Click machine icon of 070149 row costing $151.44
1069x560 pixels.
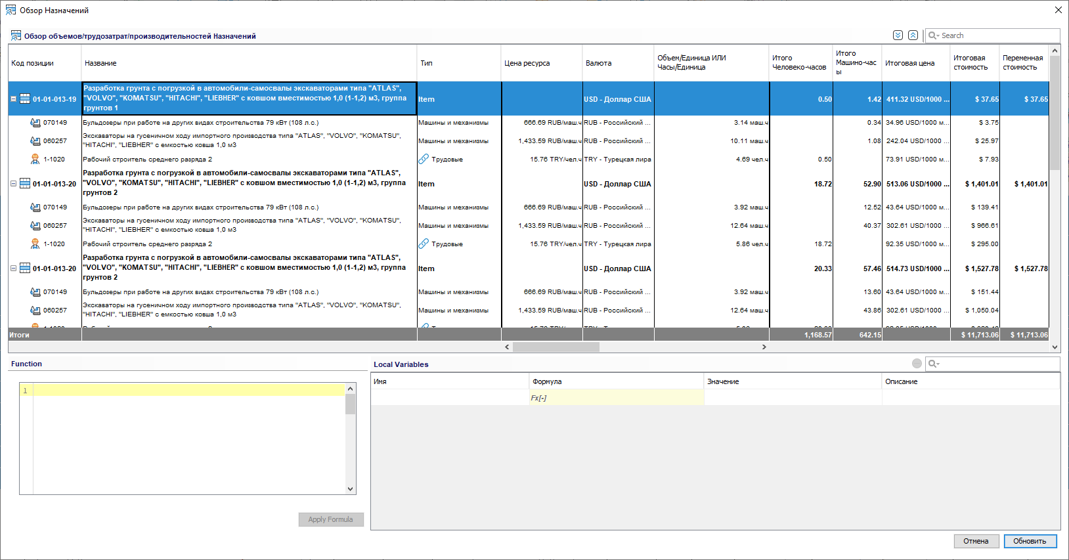click(x=35, y=292)
